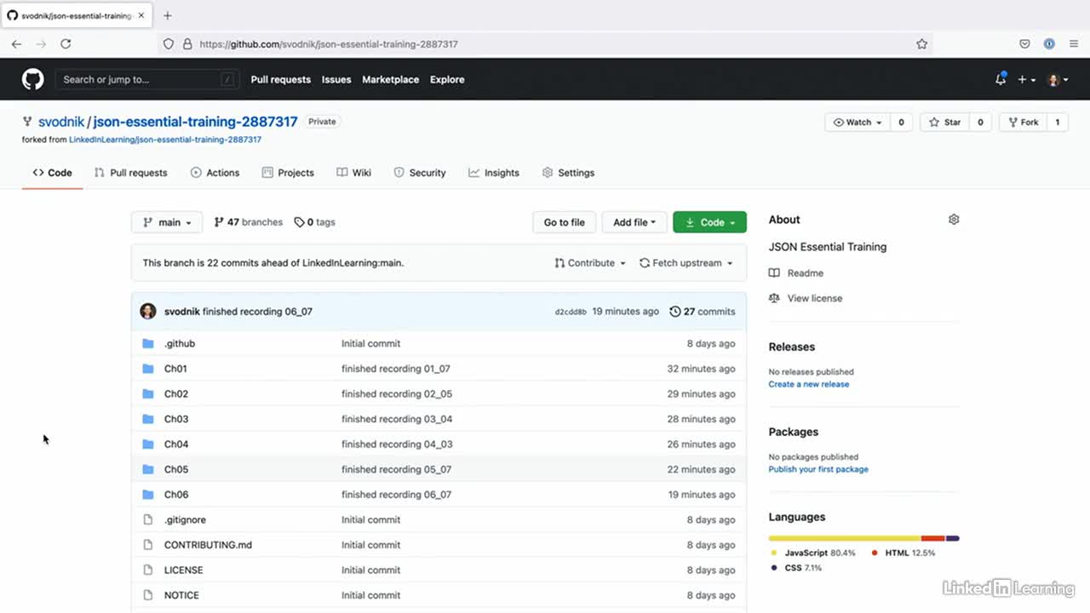Open the Security tab

point(420,173)
